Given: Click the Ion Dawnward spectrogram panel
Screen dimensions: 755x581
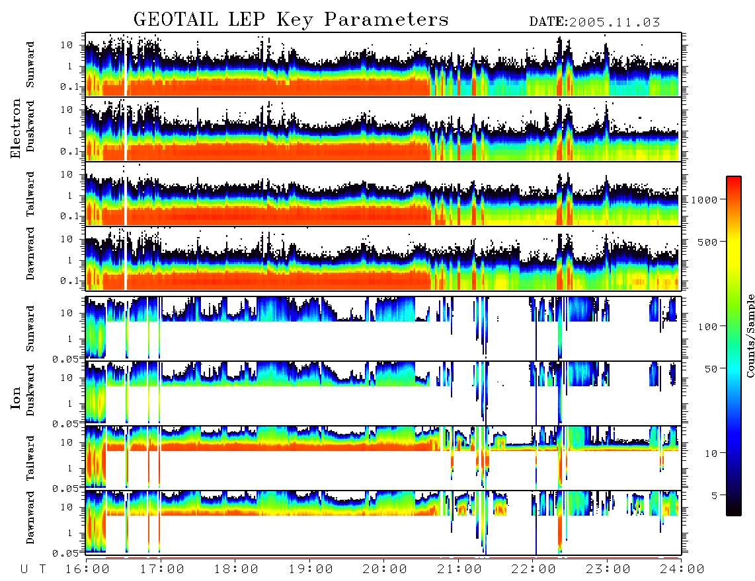Looking at the screenshot, I should (383, 522).
